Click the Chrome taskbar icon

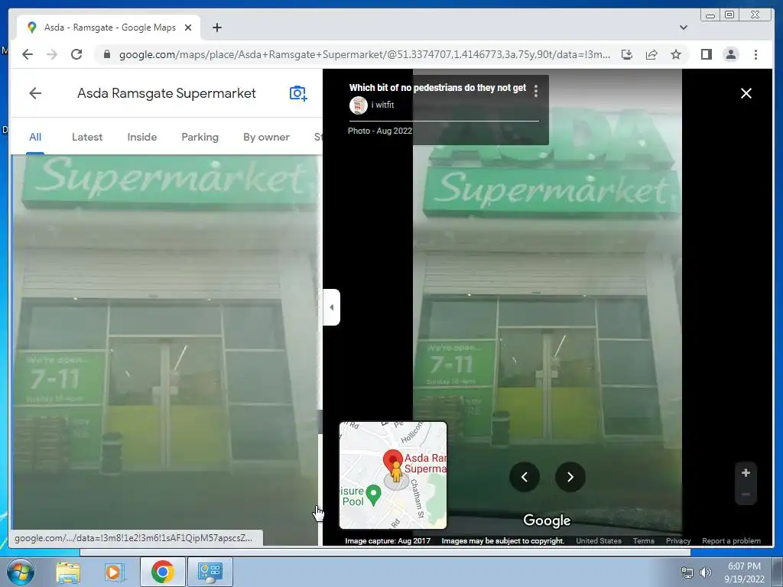click(x=162, y=572)
